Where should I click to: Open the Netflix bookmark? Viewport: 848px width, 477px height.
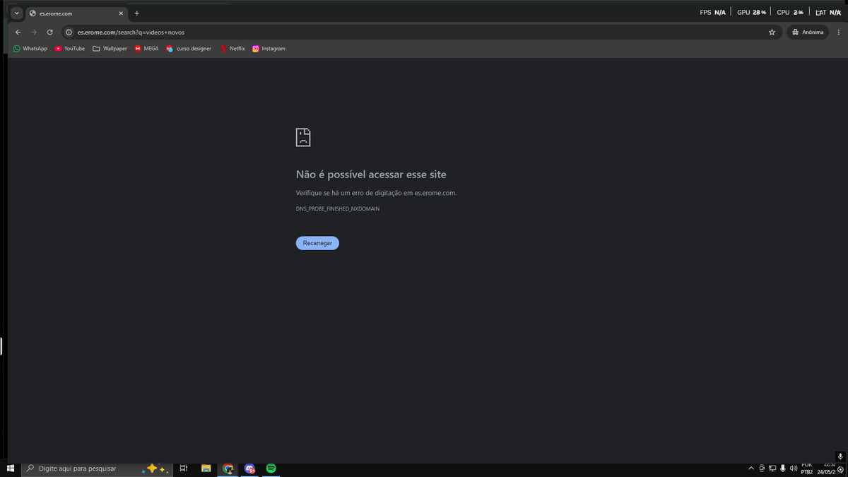pos(232,49)
